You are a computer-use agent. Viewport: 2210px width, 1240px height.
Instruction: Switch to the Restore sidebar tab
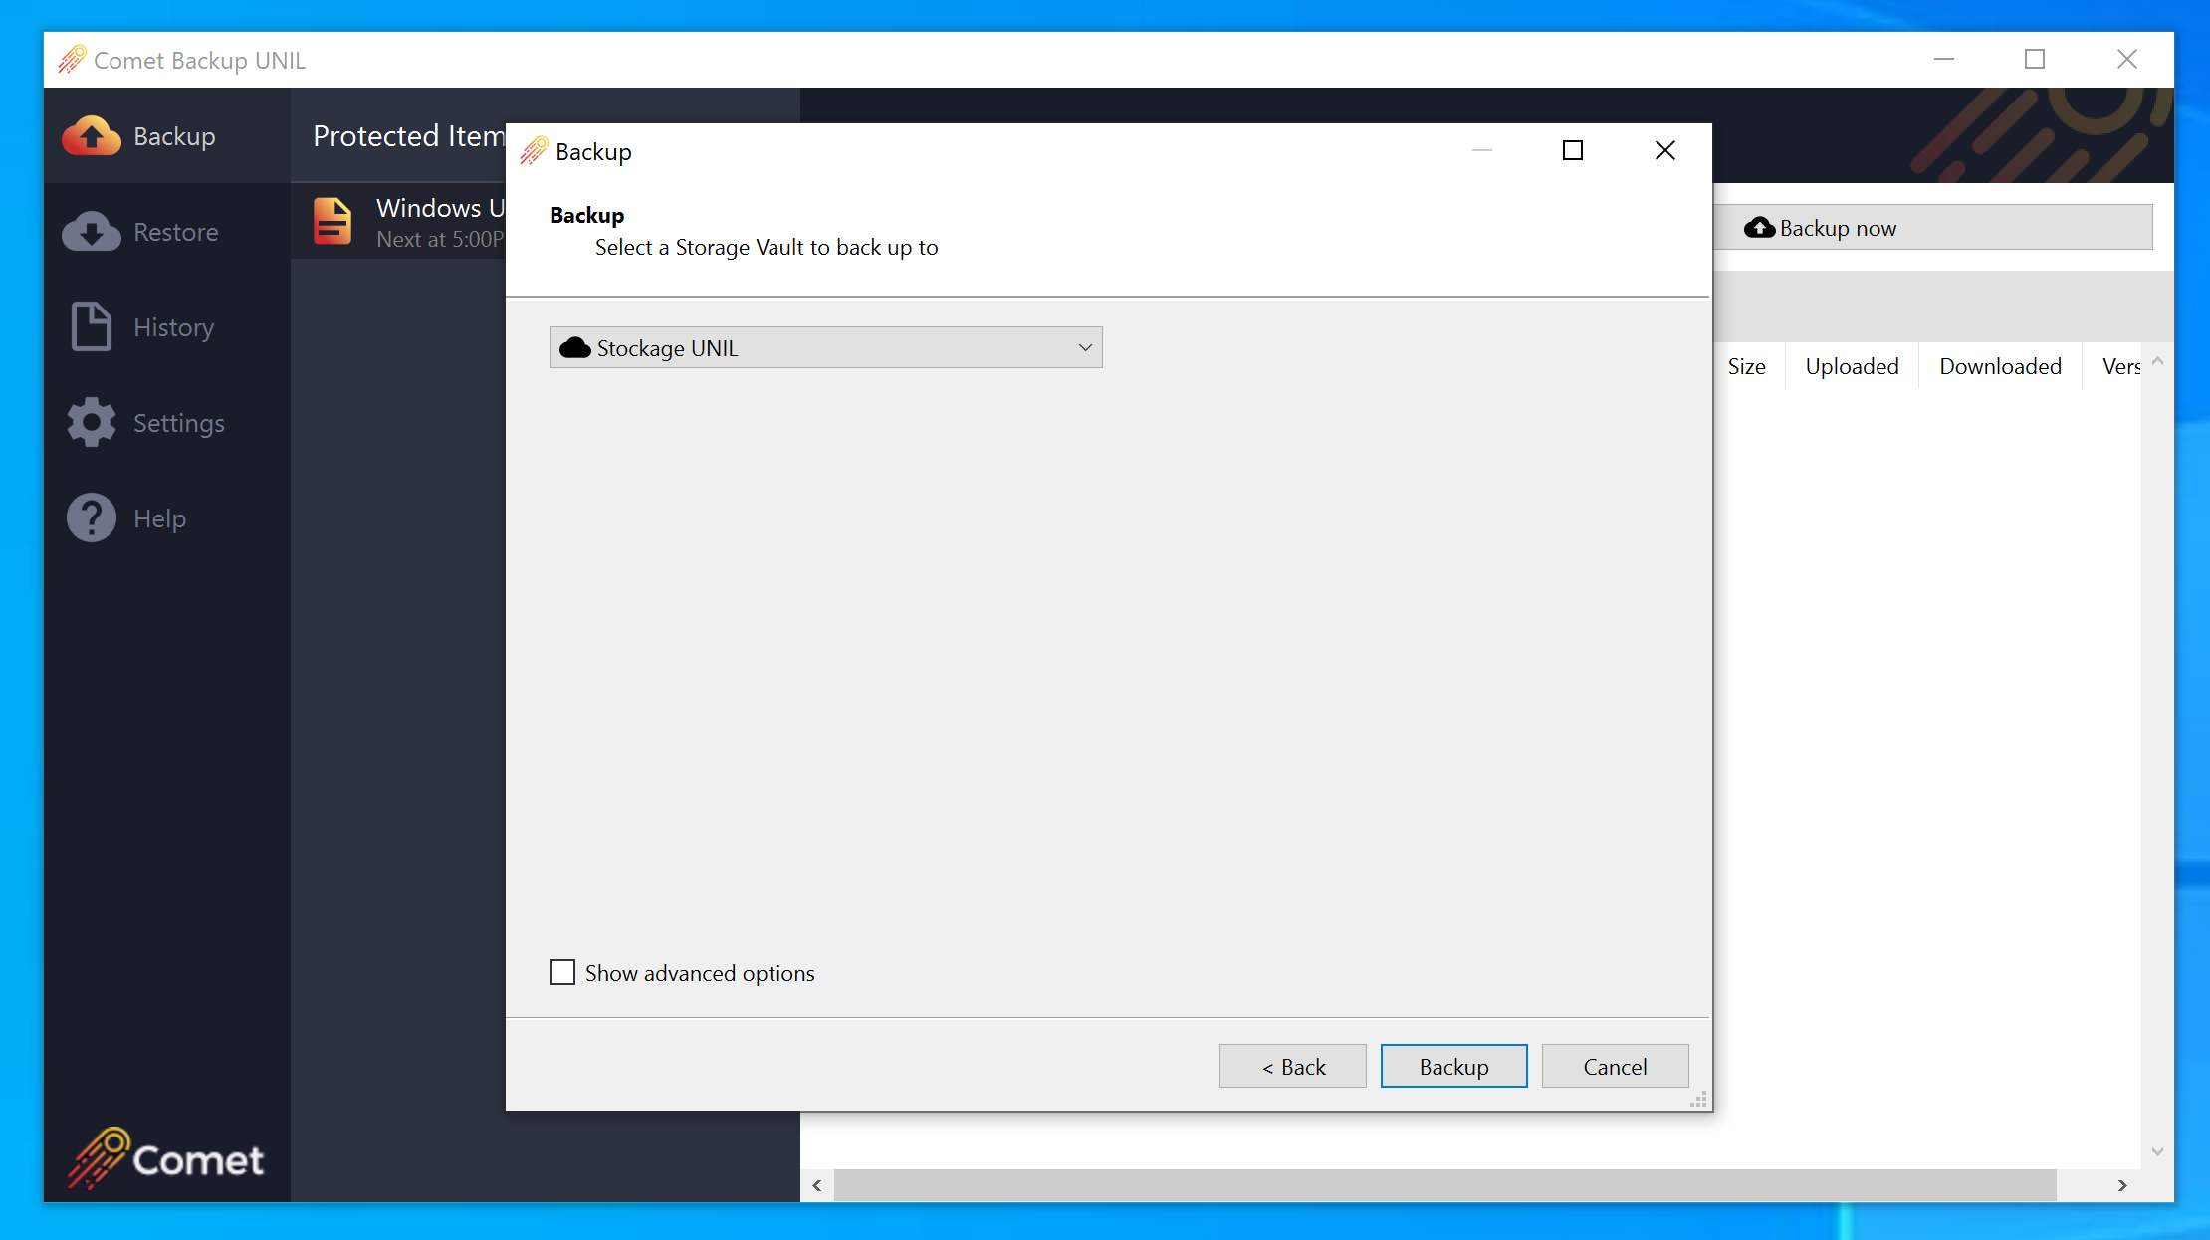pyautogui.click(x=175, y=232)
